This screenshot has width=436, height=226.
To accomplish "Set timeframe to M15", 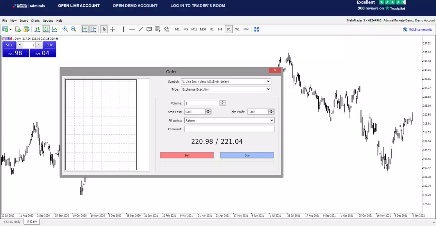I will click(194, 29).
